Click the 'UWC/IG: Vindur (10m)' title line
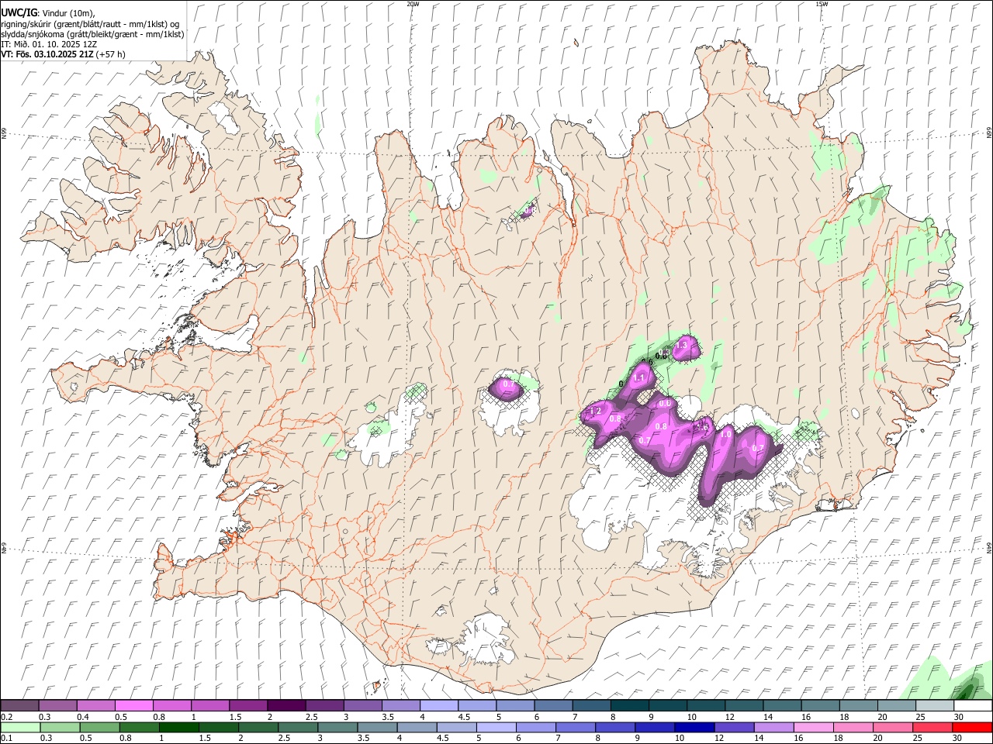Image resolution: width=993 pixels, height=744 pixels. tap(48, 12)
